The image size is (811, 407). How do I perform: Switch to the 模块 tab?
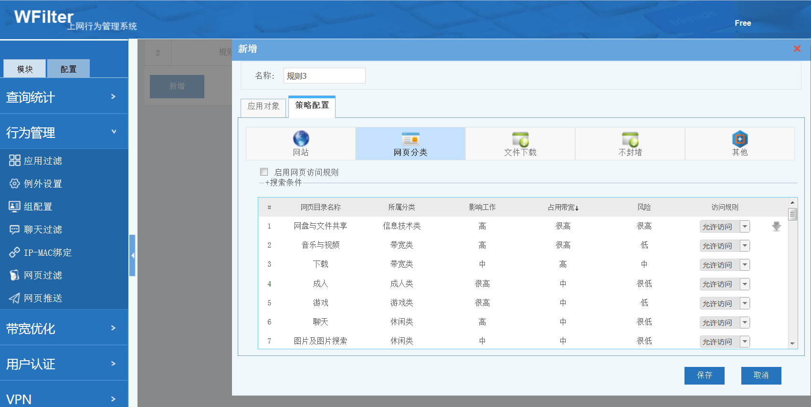[x=25, y=69]
